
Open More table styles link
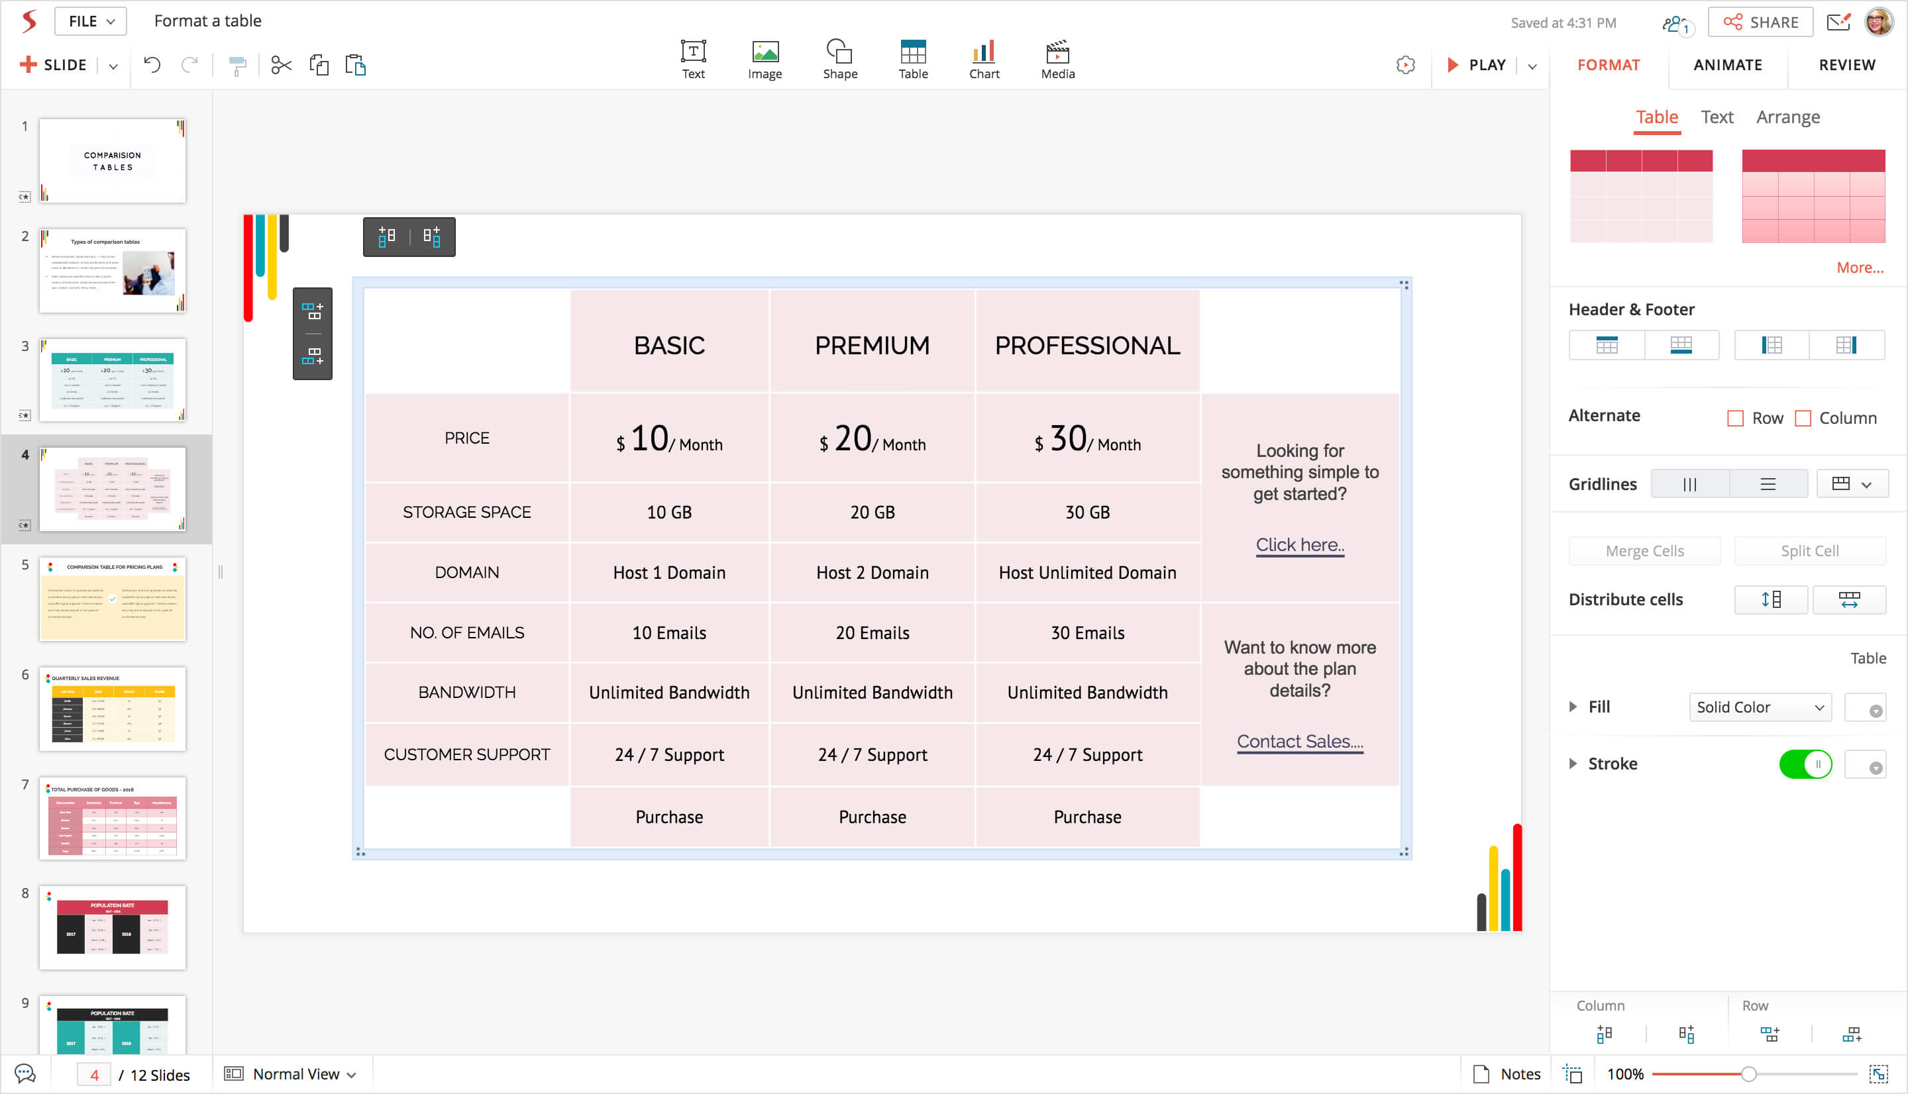1859,268
